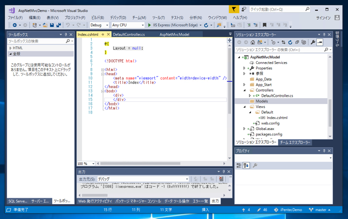The height and width of the screenshot is (219, 348).
Task: Click the Home icon in Solution Explorer
Action: [x=253, y=42]
